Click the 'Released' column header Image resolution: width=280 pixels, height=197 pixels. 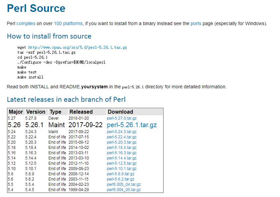[81, 112]
